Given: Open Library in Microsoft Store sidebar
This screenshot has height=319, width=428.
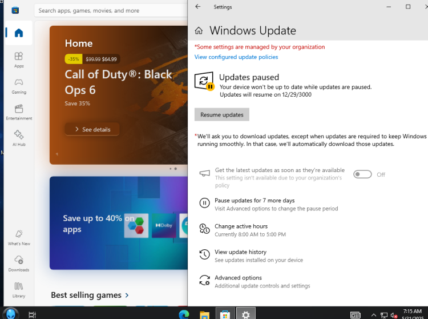Looking at the screenshot, I should [x=19, y=290].
